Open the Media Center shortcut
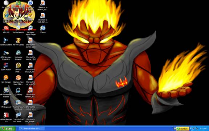 point(18,3)
